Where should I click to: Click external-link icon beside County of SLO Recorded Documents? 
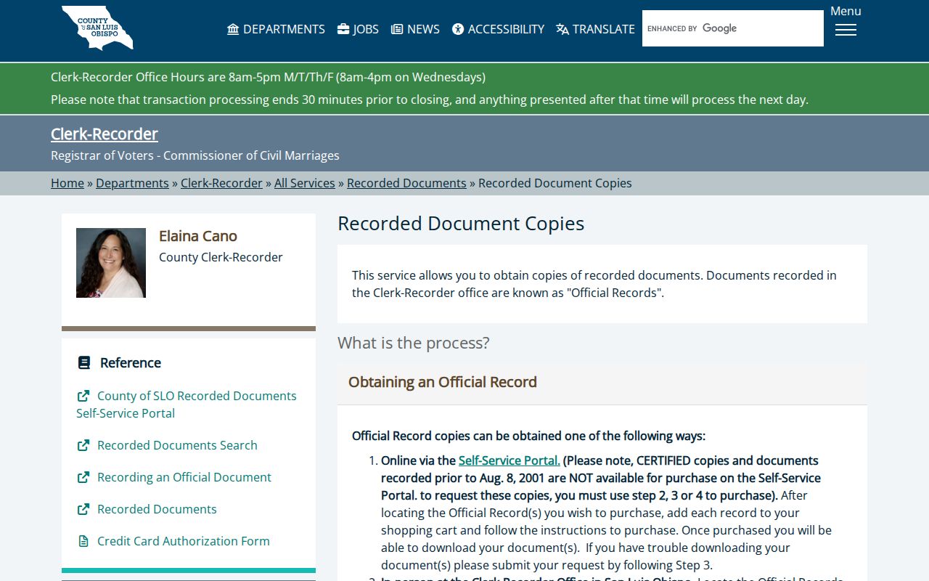(x=83, y=396)
